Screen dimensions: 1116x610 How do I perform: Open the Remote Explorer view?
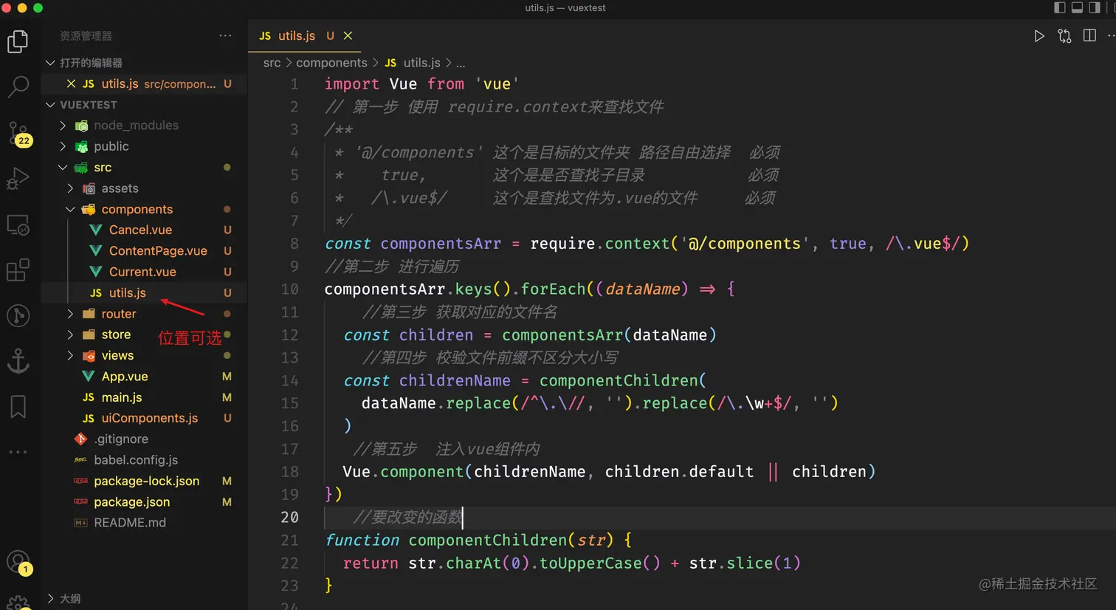click(x=18, y=225)
